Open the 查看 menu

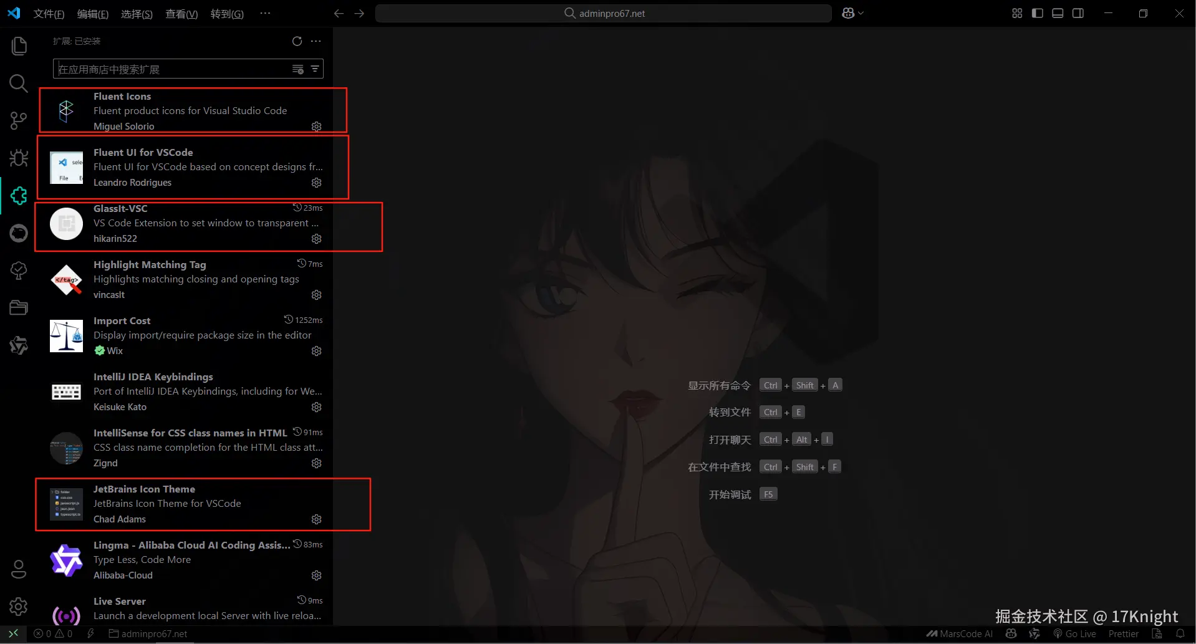click(181, 13)
